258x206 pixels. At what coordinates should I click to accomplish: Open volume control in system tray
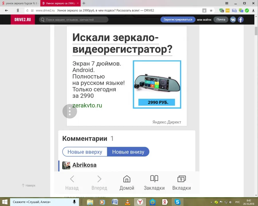(230, 202)
